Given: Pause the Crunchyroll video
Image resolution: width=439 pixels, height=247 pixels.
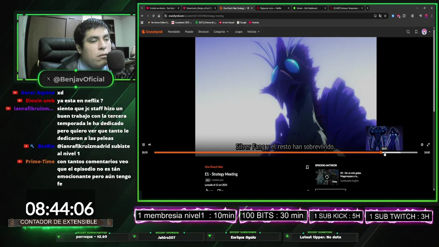Looking at the screenshot, I should (143, 145).
